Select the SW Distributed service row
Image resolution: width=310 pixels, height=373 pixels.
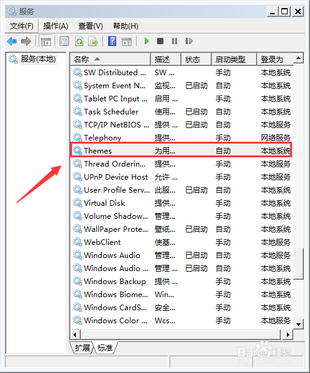181,72
